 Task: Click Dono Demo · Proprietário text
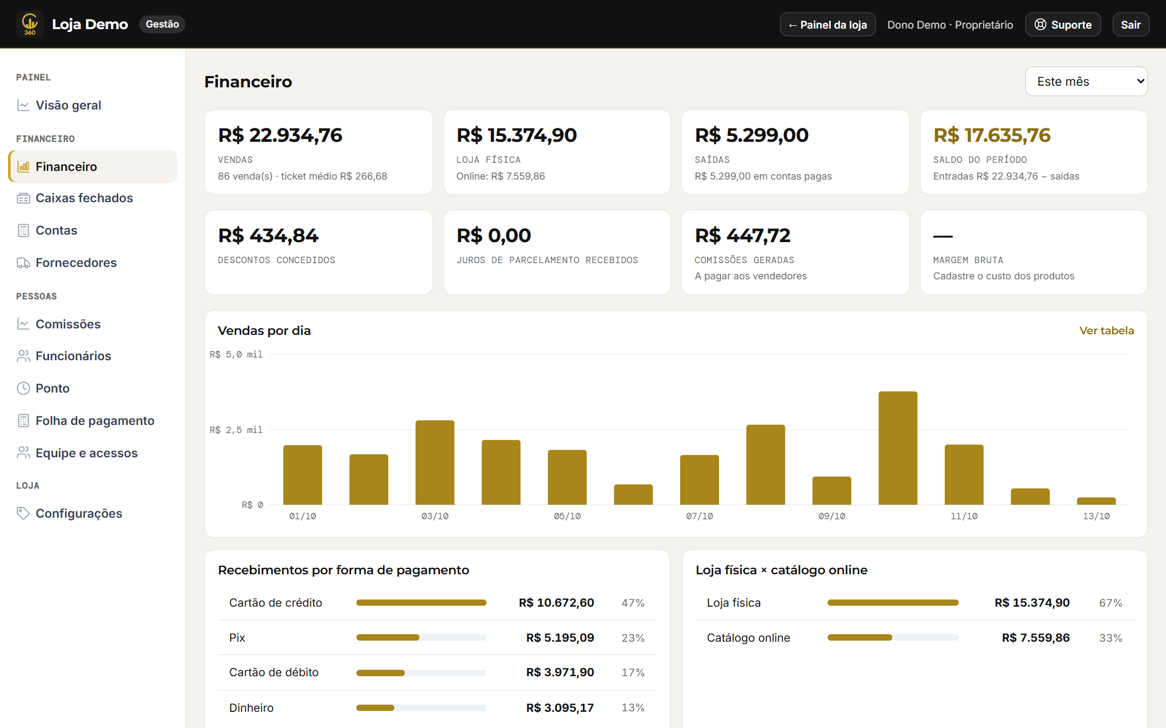(950, 25)
